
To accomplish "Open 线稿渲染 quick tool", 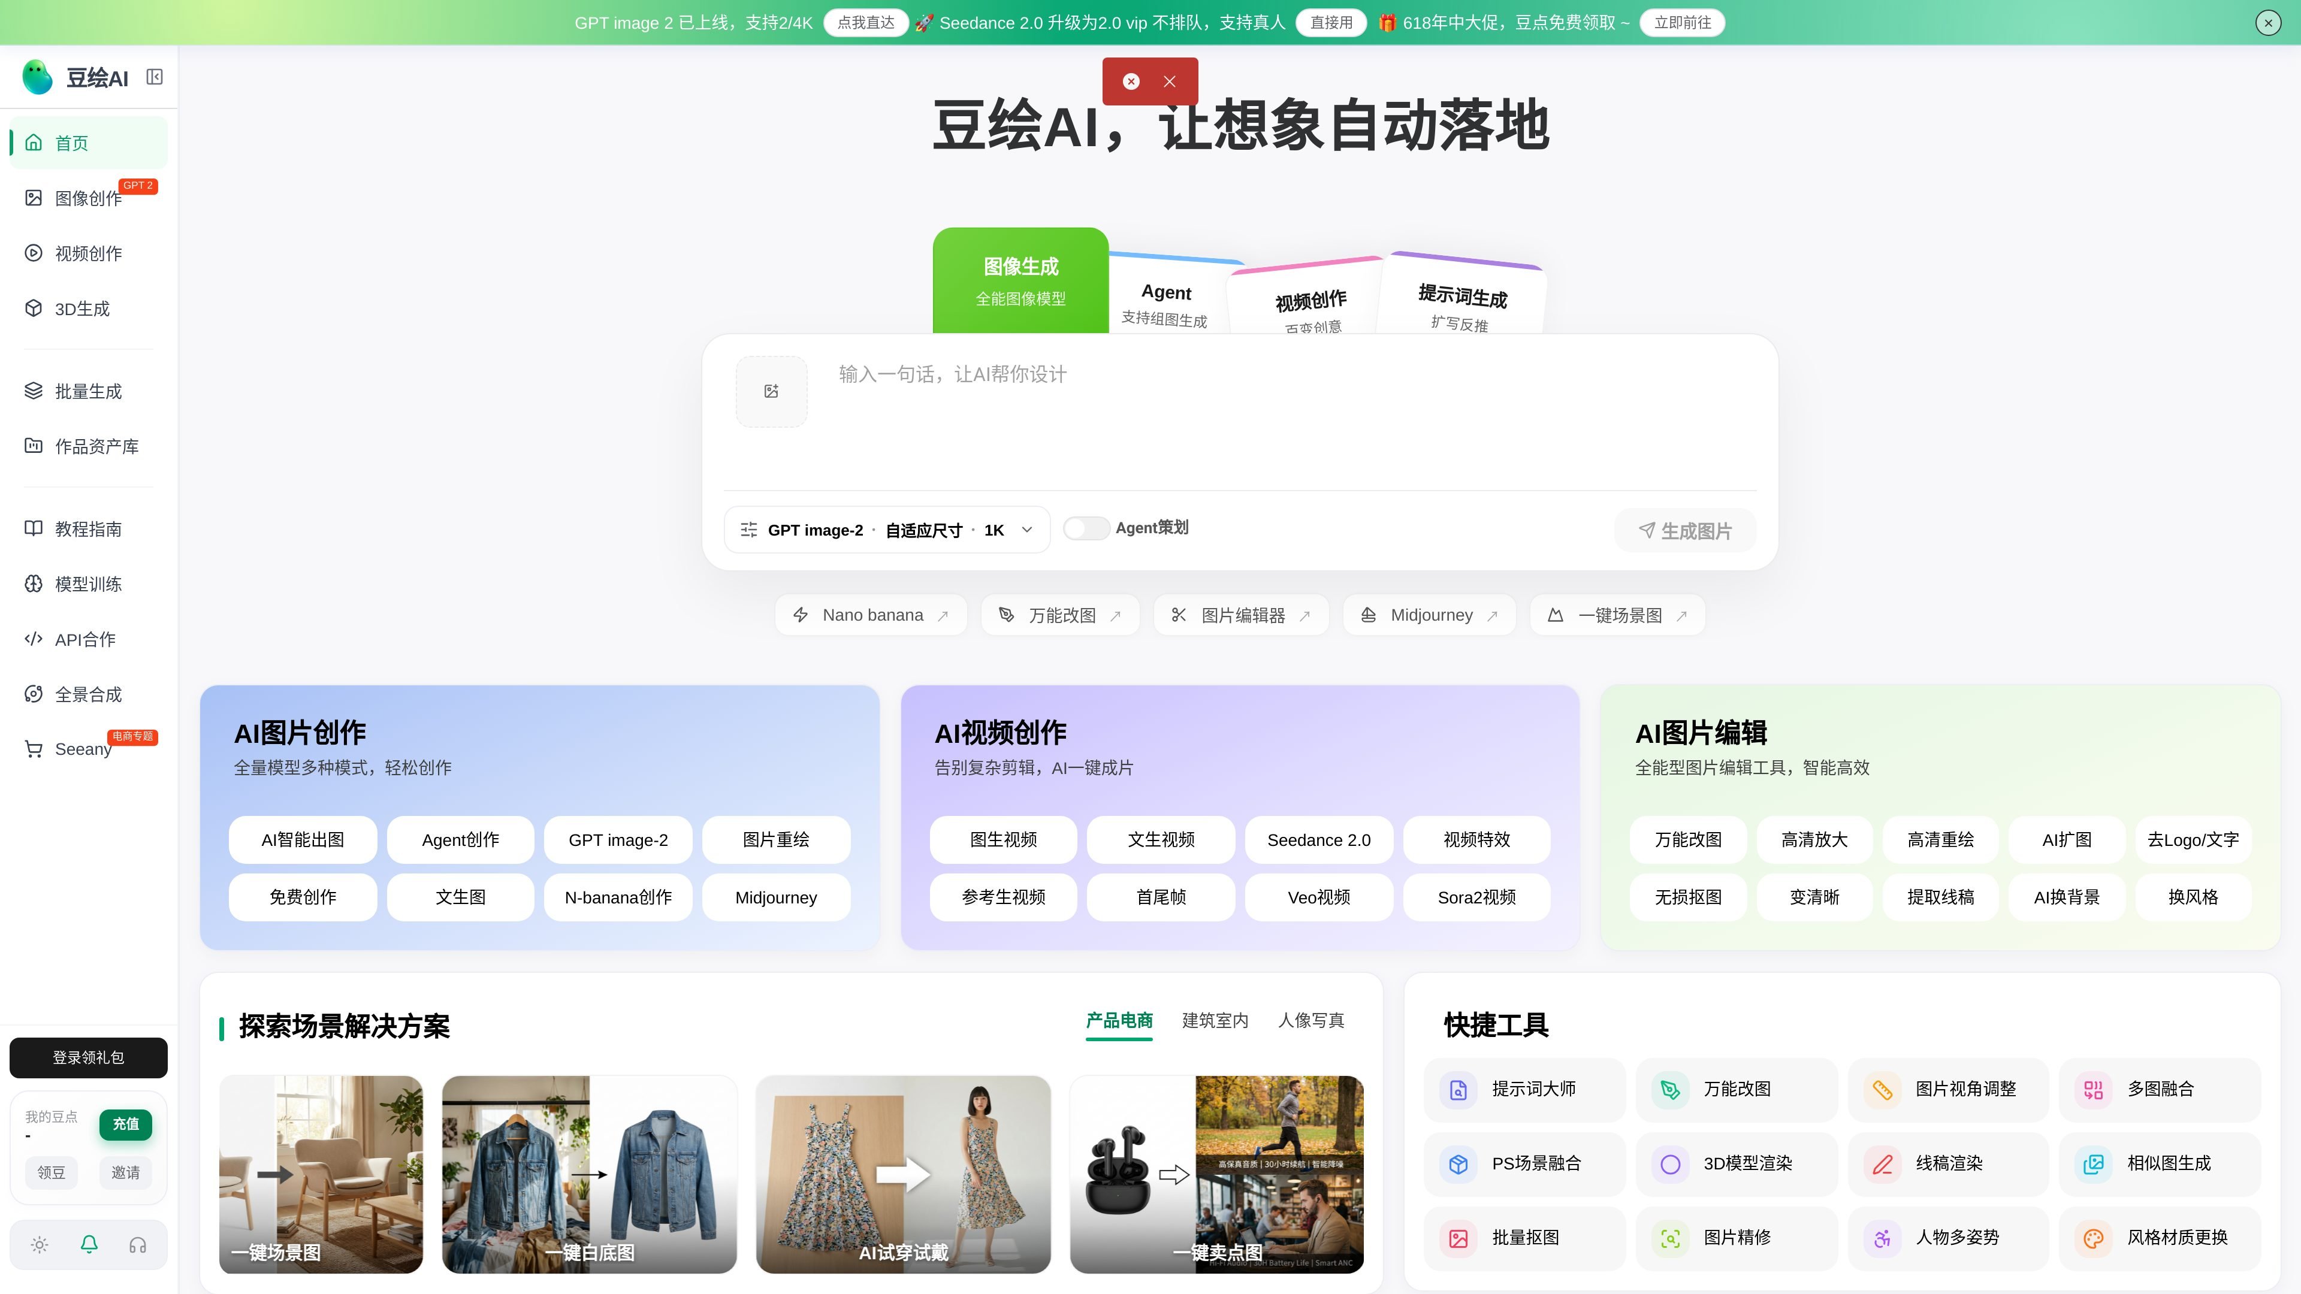I will point(1948,1163).
